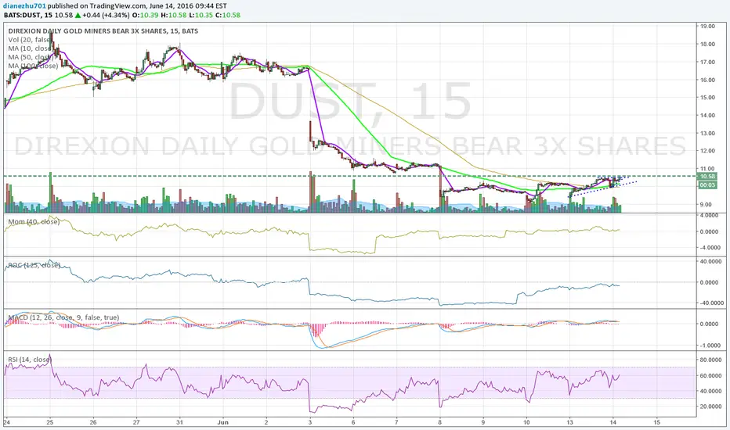Click the L:10.35 low price value
This screenshot has height=430, width=730.
pos(201,15)
